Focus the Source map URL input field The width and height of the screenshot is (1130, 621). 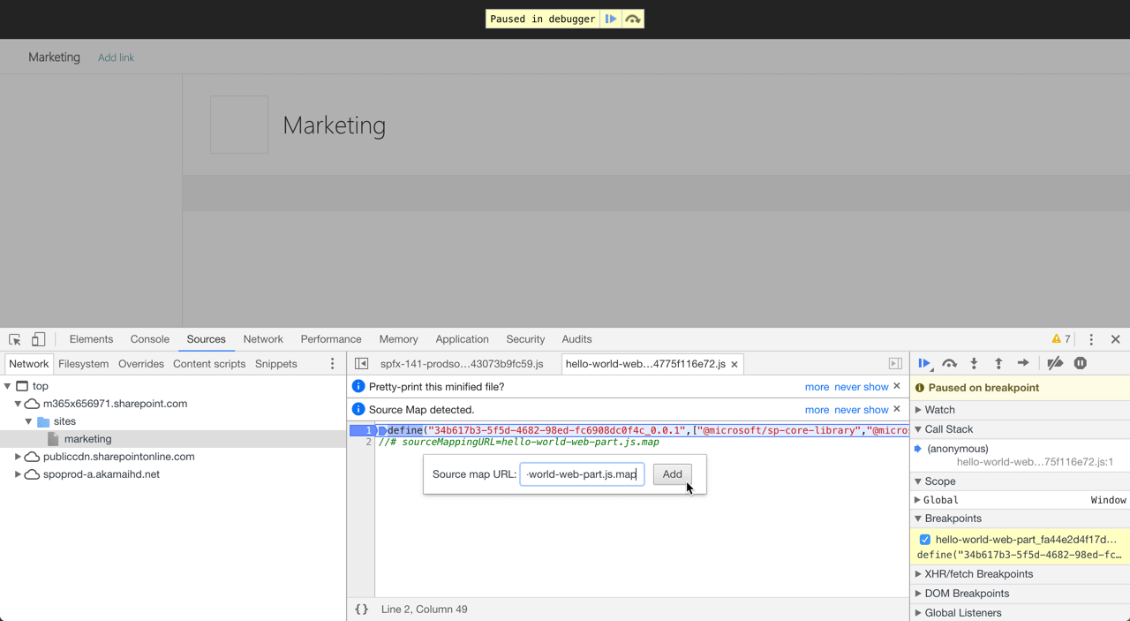click(582, 474)
